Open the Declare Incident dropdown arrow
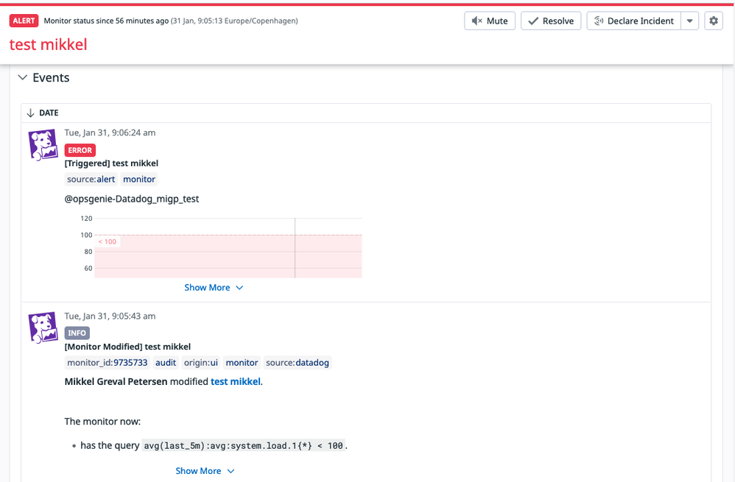Image resolution: width=735 pixels, height=482 pixels. click(689, 21)
